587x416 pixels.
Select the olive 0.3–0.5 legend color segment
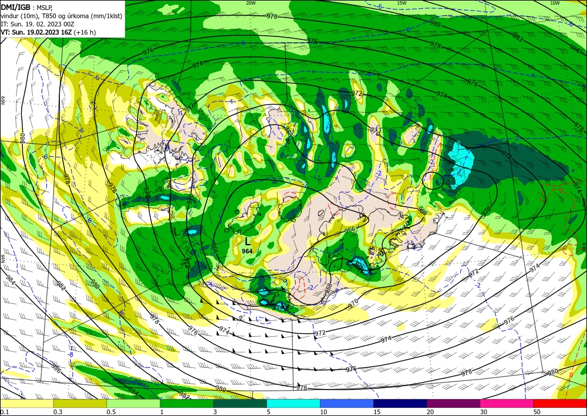(80, 404)
